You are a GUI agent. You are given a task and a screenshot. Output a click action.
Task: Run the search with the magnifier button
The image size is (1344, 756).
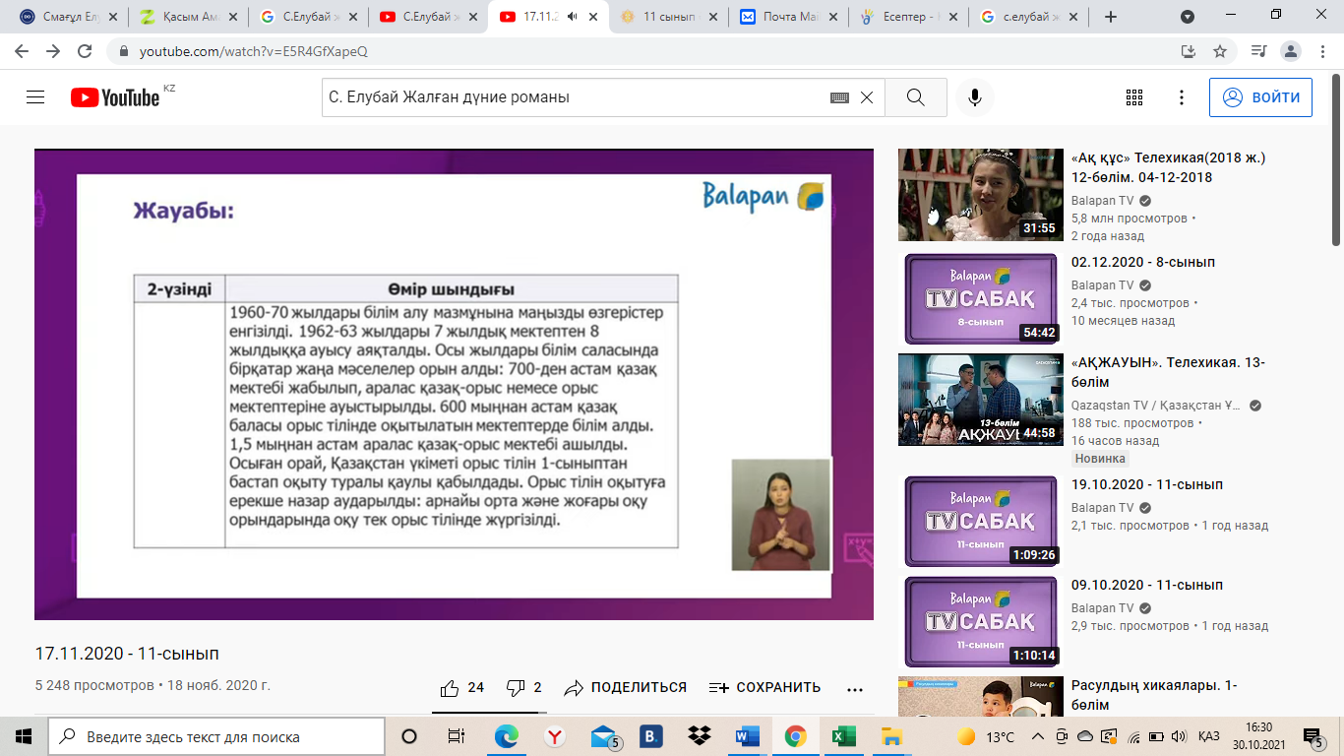(x=915, y=97)
